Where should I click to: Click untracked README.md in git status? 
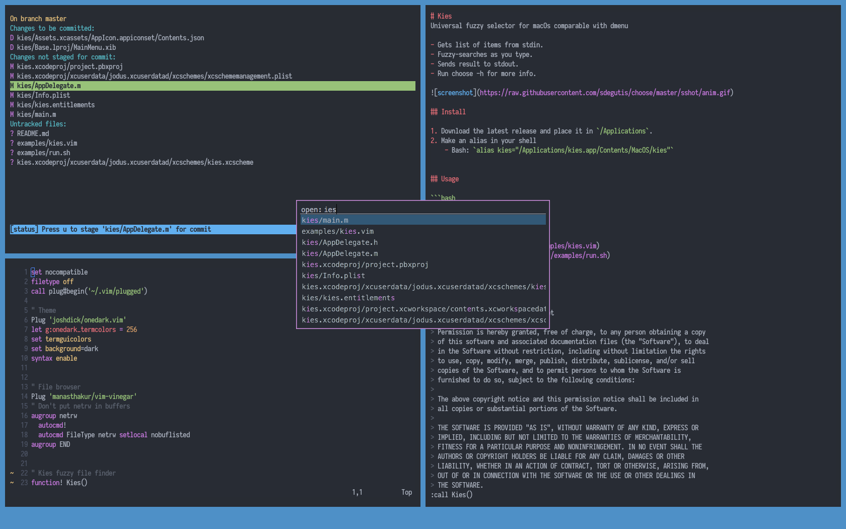point(30,134)
